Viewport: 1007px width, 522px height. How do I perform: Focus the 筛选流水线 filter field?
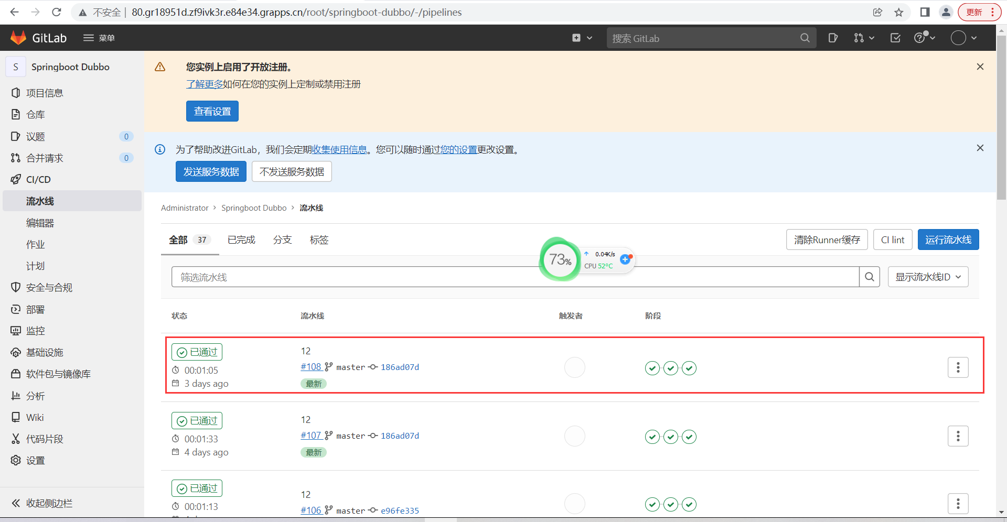(515, 277)
